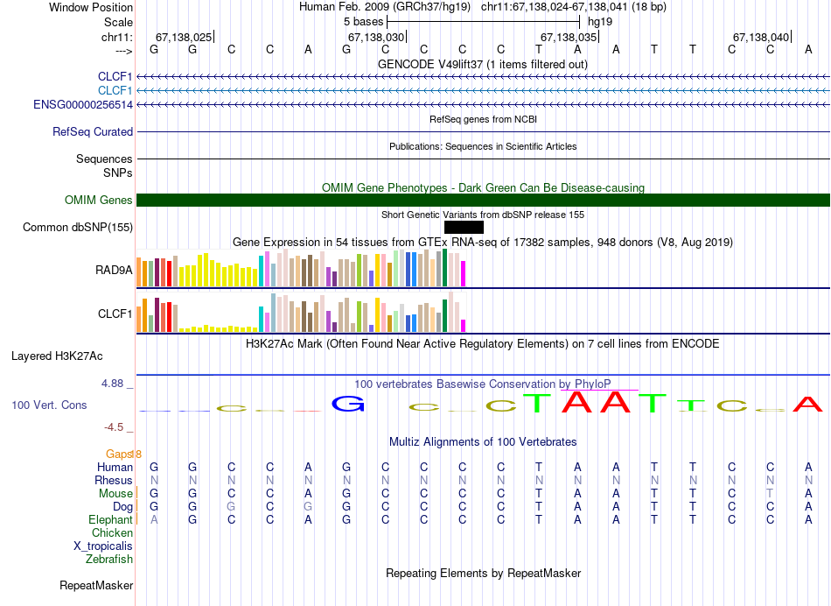Open OMIM Gene Phenotypes track title

click(484, 188)
